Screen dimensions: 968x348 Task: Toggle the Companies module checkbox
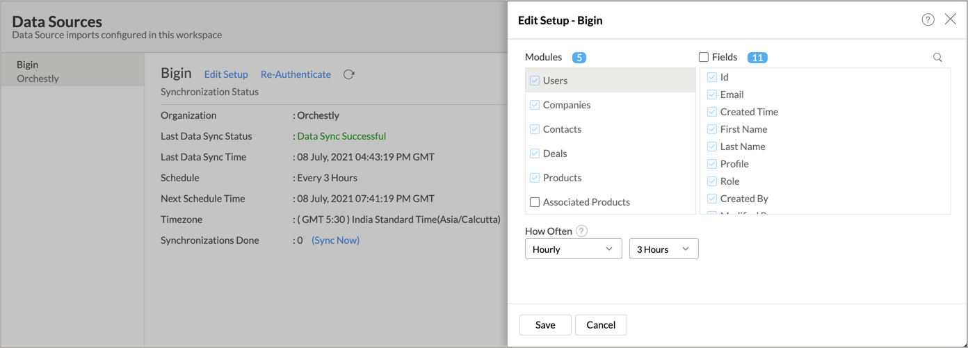535,105
